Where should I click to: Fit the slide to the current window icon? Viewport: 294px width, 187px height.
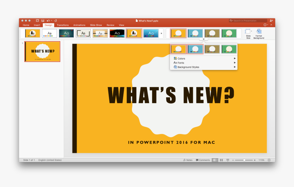[x=269, y=160]
